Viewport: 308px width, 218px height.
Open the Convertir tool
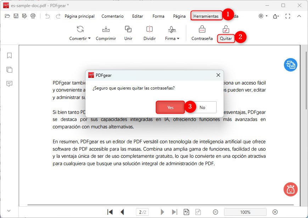[x=80, y=33]
